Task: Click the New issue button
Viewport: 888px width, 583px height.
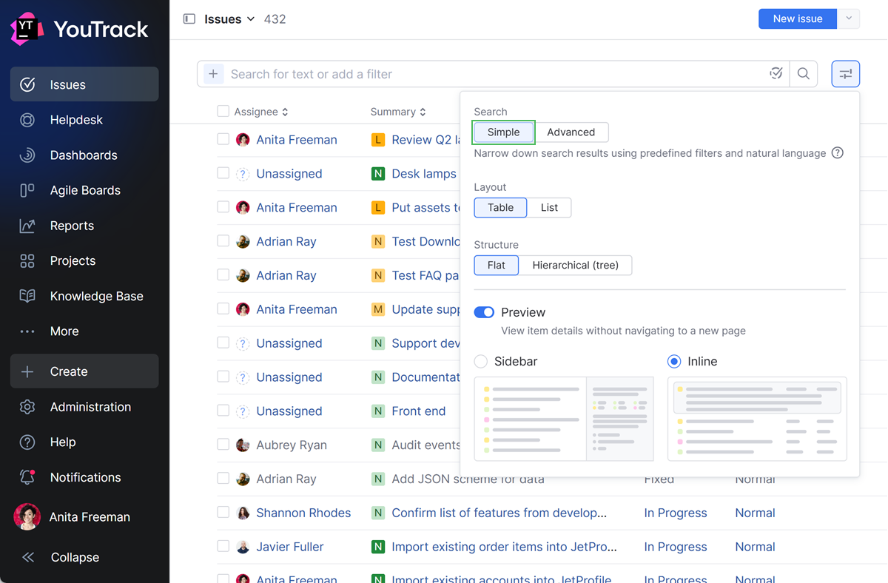Action: [798, 18]
